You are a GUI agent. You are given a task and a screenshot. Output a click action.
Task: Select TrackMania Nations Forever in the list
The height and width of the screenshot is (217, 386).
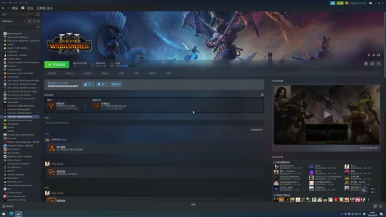click(20, 120)
